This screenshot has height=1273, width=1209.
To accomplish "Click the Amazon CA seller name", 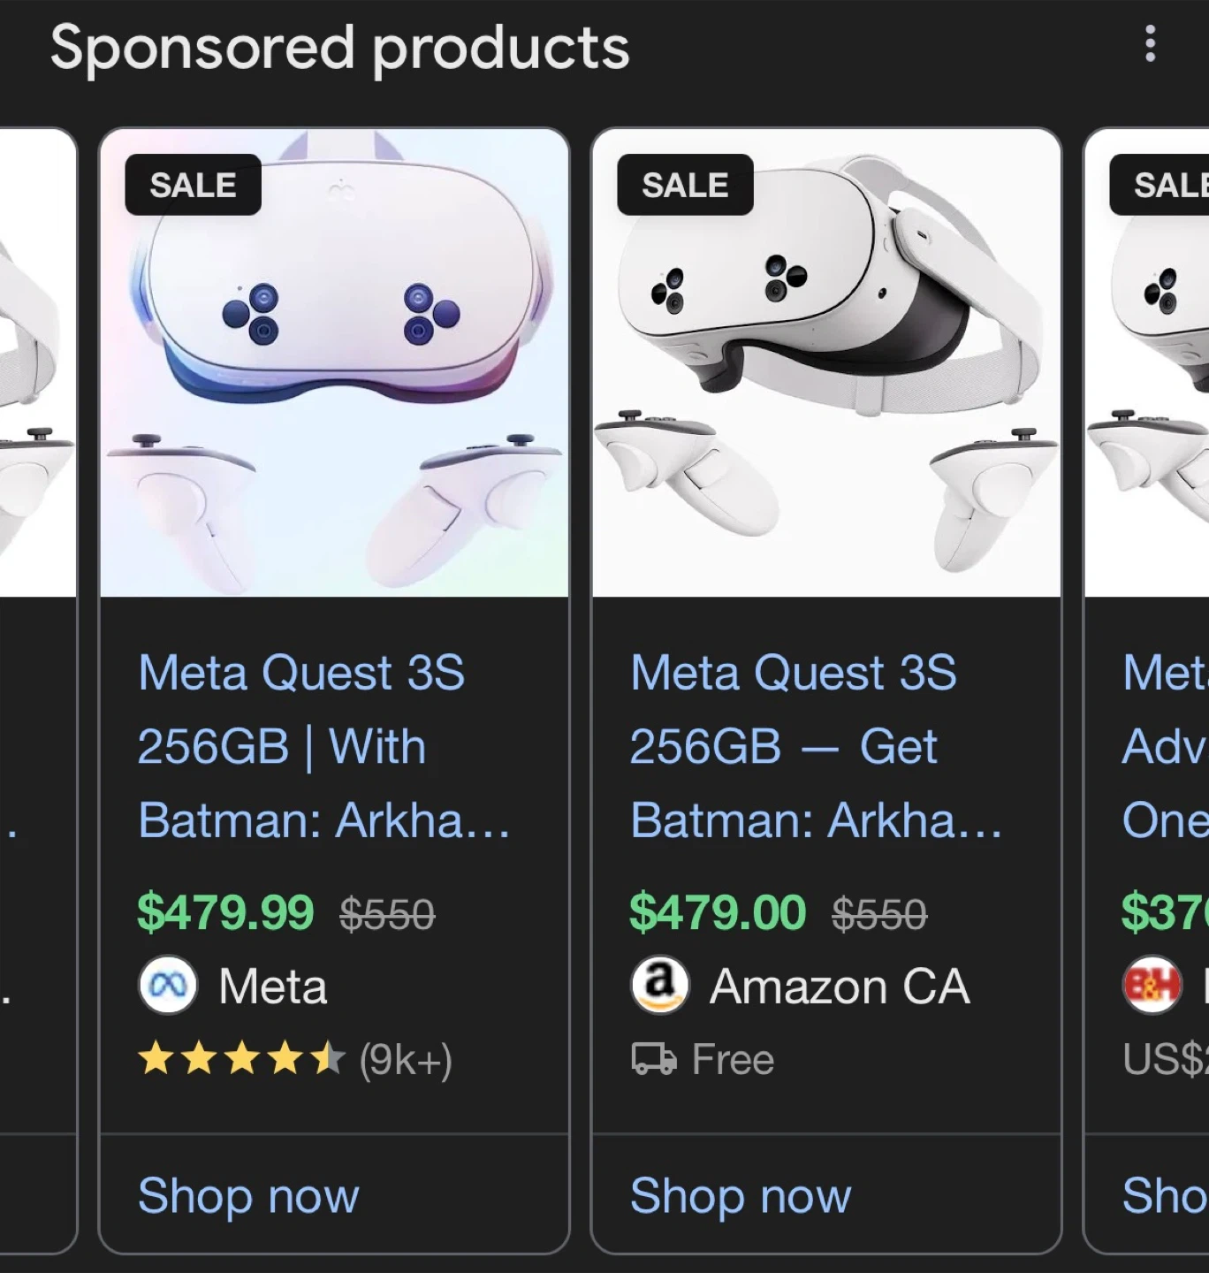I will click(840, 986).
